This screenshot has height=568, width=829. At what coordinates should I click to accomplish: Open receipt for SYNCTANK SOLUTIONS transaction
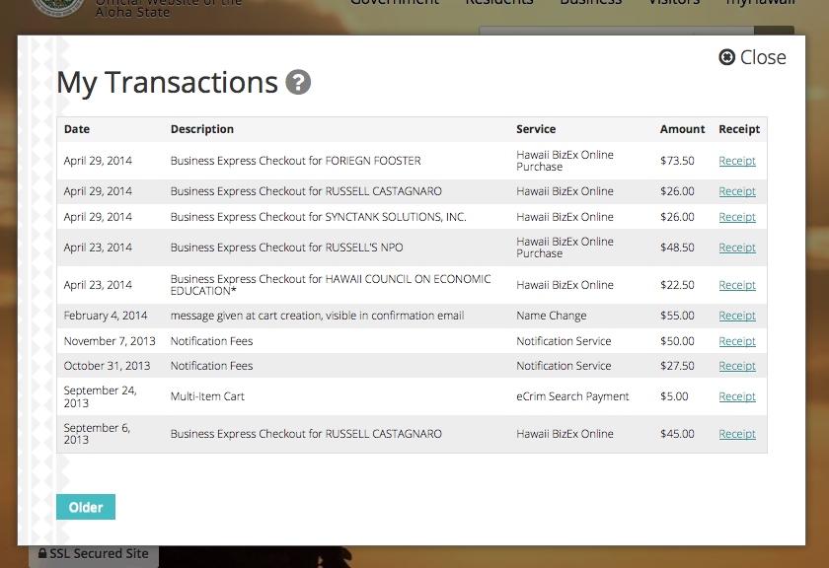tap(737, 217)
